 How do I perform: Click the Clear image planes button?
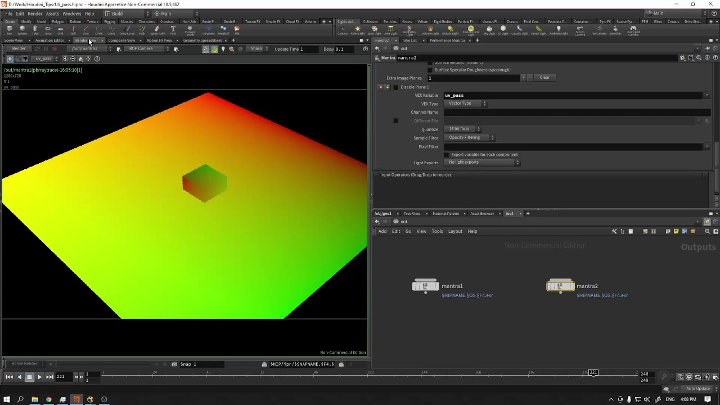point(544,78)
